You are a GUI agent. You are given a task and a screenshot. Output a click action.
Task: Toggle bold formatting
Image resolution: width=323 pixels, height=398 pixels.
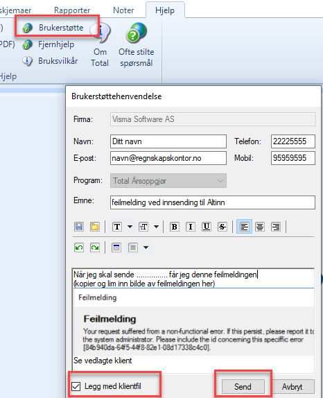click(x=175, y=227)
